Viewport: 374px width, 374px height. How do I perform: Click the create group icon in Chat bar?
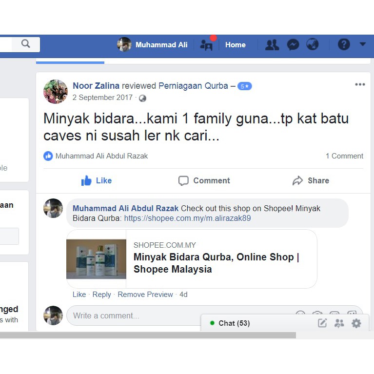tap(339, 323)
